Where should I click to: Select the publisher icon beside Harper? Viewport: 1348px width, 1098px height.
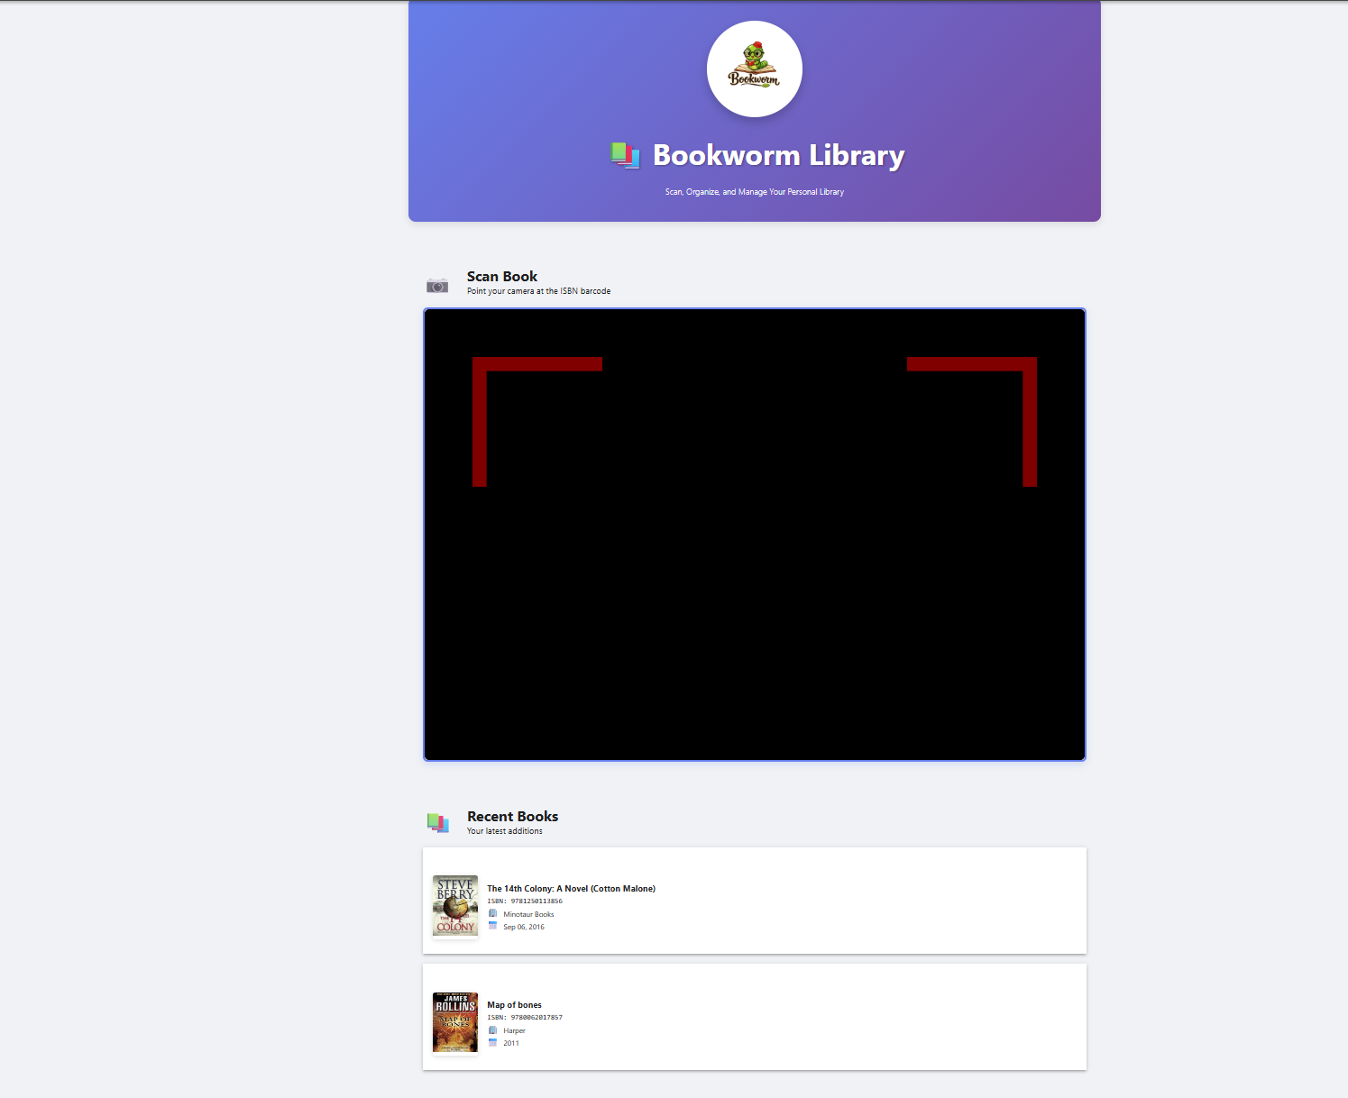pyautogui.click(x=492, y=1029)
